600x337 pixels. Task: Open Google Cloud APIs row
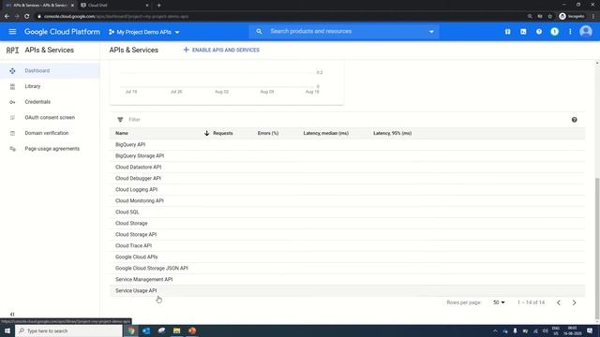pyautogui.click(x=347, y=256)
